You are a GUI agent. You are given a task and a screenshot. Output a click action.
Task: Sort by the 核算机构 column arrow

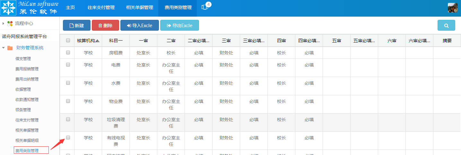click(98, 41)
